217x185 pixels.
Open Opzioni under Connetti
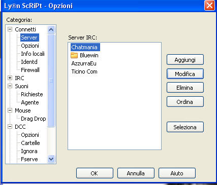(30, 46)
